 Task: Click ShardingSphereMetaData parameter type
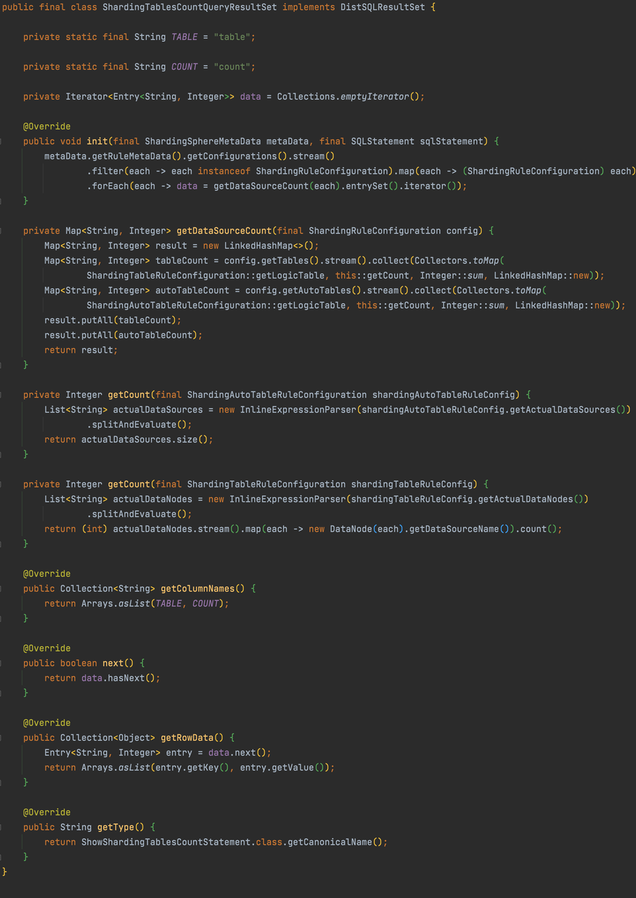[x=203, y=141]
